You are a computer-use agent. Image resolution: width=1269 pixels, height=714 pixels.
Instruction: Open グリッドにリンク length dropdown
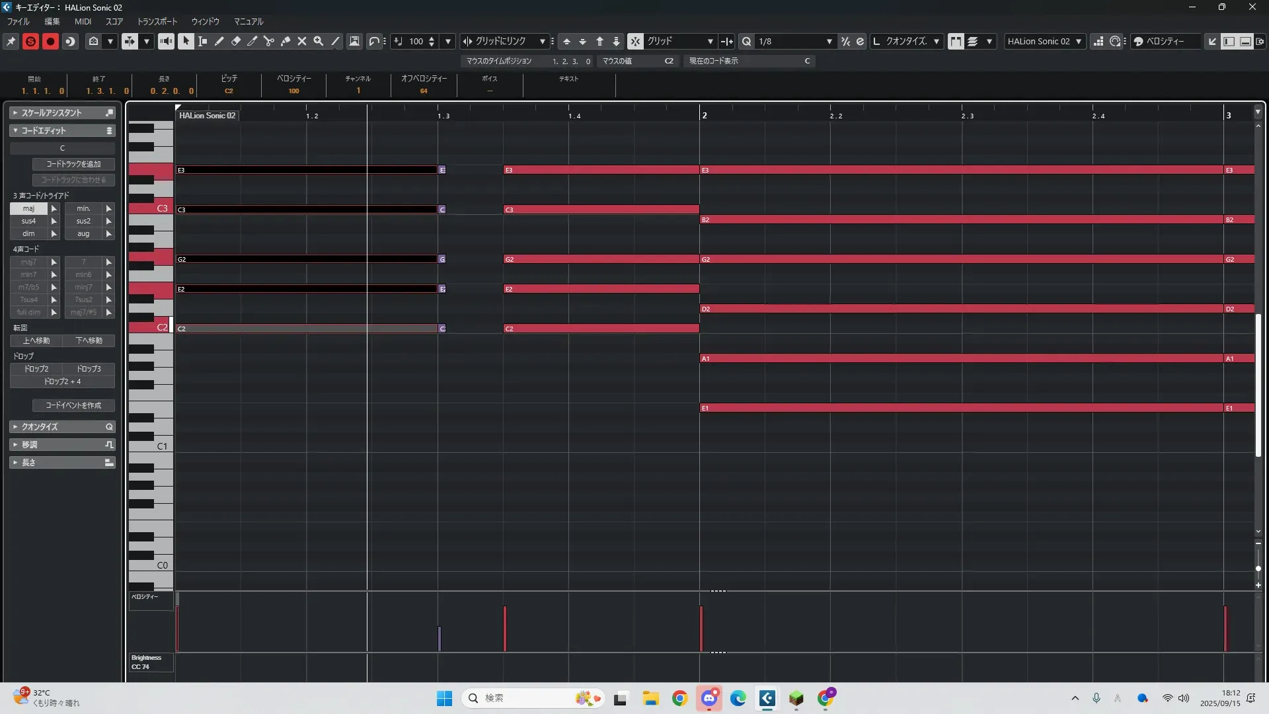pyautogui.click(x=542, y=41)
